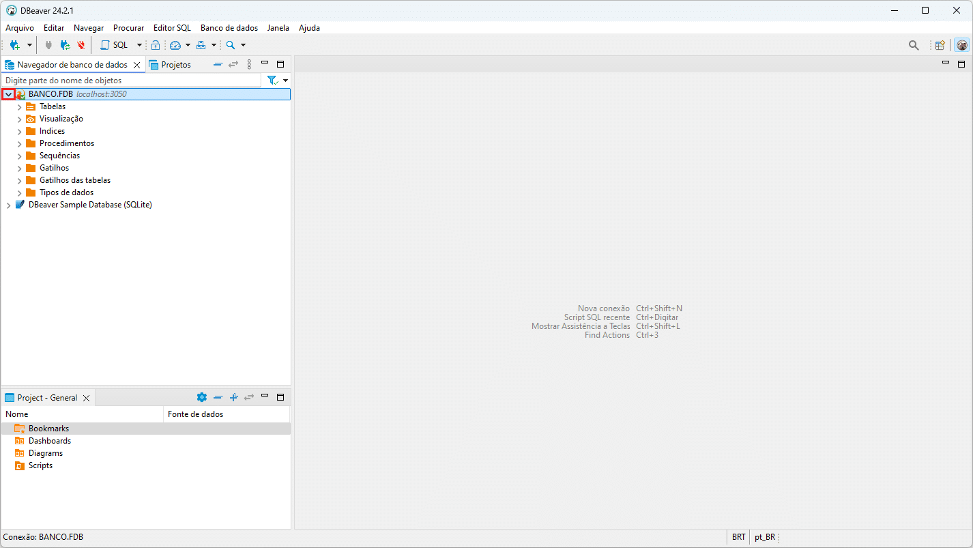Open the navigator filter dropdown arrow
Image resolution: width=973 pixels, height=548 pixels.
tap(285, 81)
